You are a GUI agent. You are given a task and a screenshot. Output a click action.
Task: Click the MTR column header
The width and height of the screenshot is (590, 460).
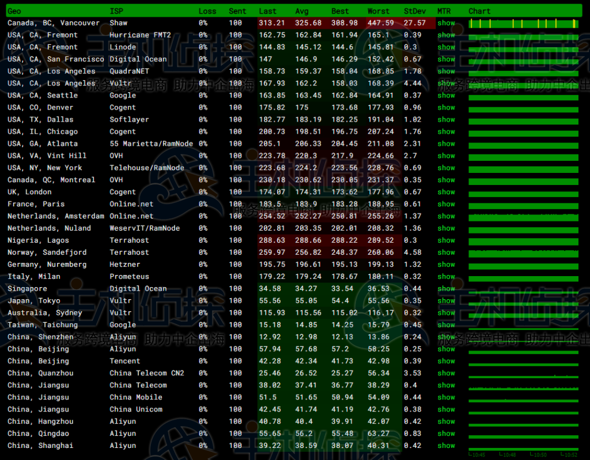click(x=444, y=12)
